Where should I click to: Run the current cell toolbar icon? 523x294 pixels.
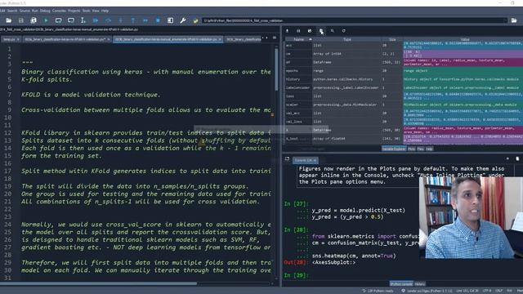click(x=58, y=20)
